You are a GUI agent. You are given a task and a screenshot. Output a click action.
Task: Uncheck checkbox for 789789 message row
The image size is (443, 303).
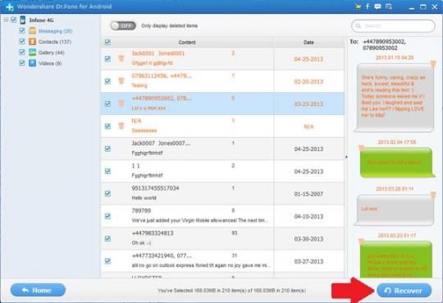tap(107, 216)
